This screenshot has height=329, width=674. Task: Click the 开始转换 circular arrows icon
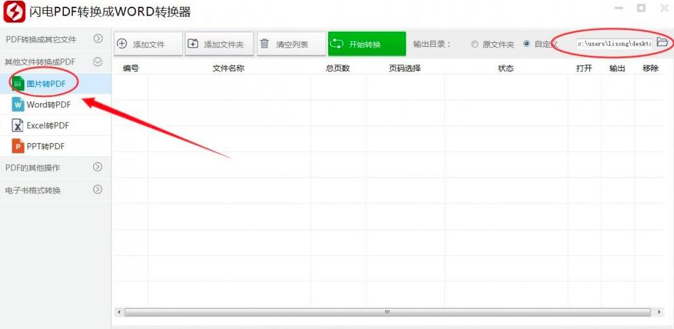[336, 43]
